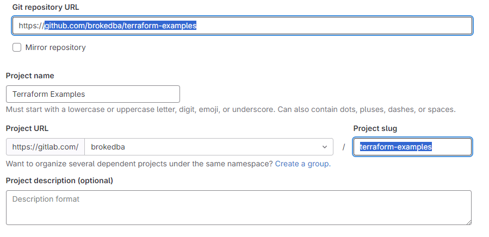The width and height of the screenshot is (489, 237).
Task: Click the https://gitlab.com/ prefix box
Action: point(45,147)
